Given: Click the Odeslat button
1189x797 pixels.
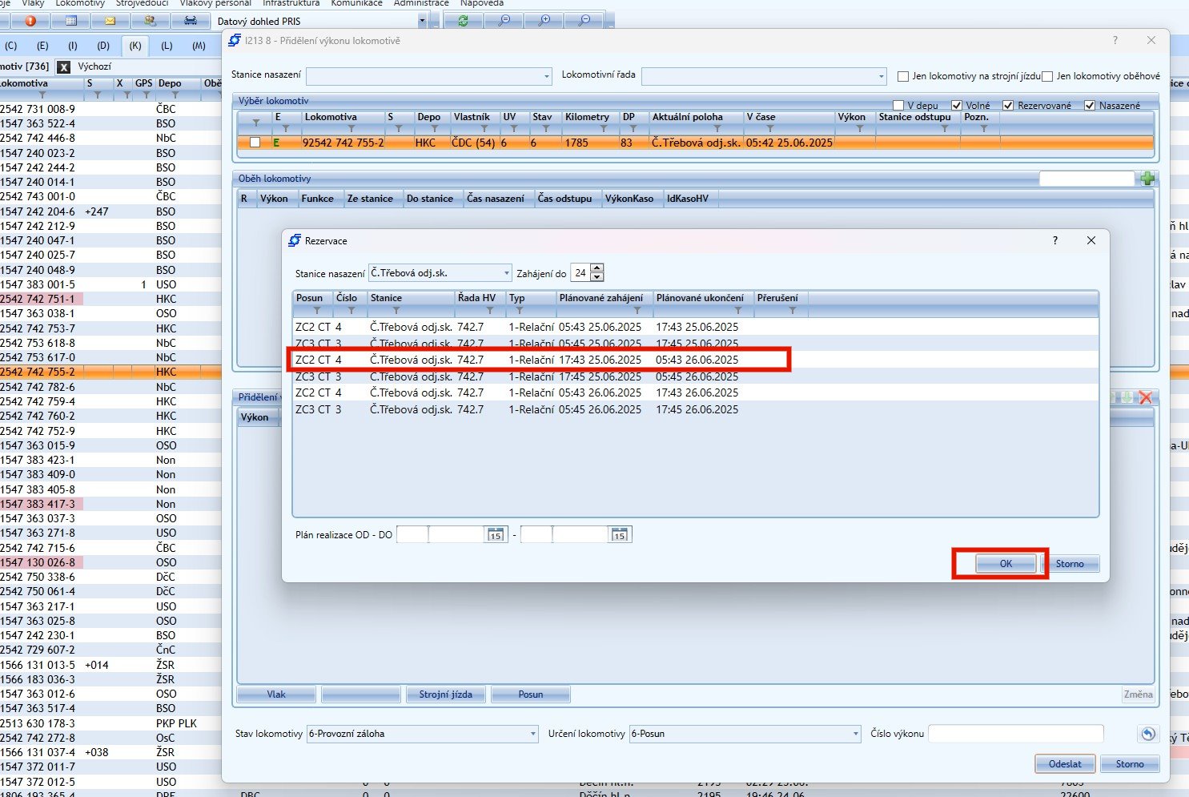Looking at the screenshot, I should pos(1064,763).
